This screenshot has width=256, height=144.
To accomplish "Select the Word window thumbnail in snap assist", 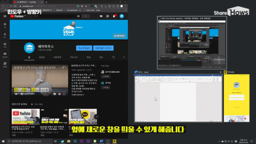I will [x=178, y=98].
